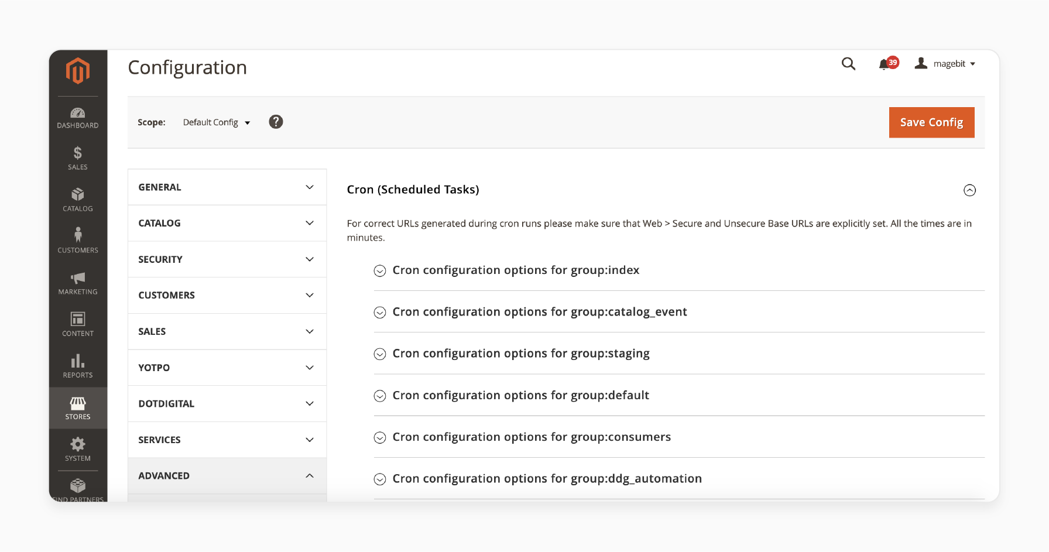Image resolution: width=1049 pixels, height=552 pixels.
Task: Collapse the ADVANCED config section
Action: pyautogui.click(x=227, y=476)
